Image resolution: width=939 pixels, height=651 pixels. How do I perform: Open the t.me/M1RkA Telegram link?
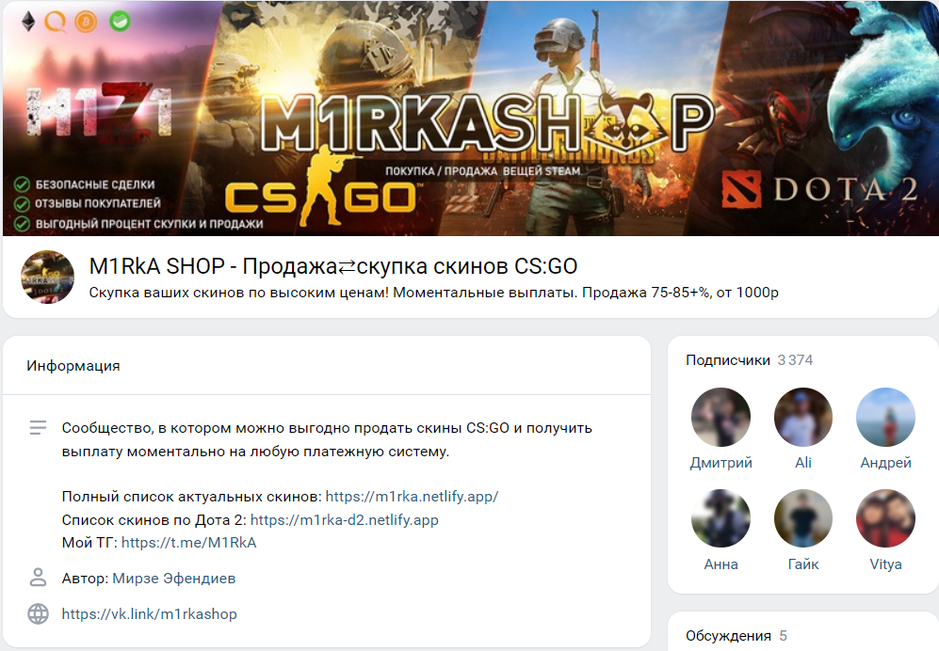(x=188, y=543)
